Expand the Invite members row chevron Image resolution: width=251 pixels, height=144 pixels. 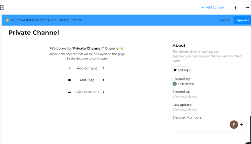click(x=104, y=92)
